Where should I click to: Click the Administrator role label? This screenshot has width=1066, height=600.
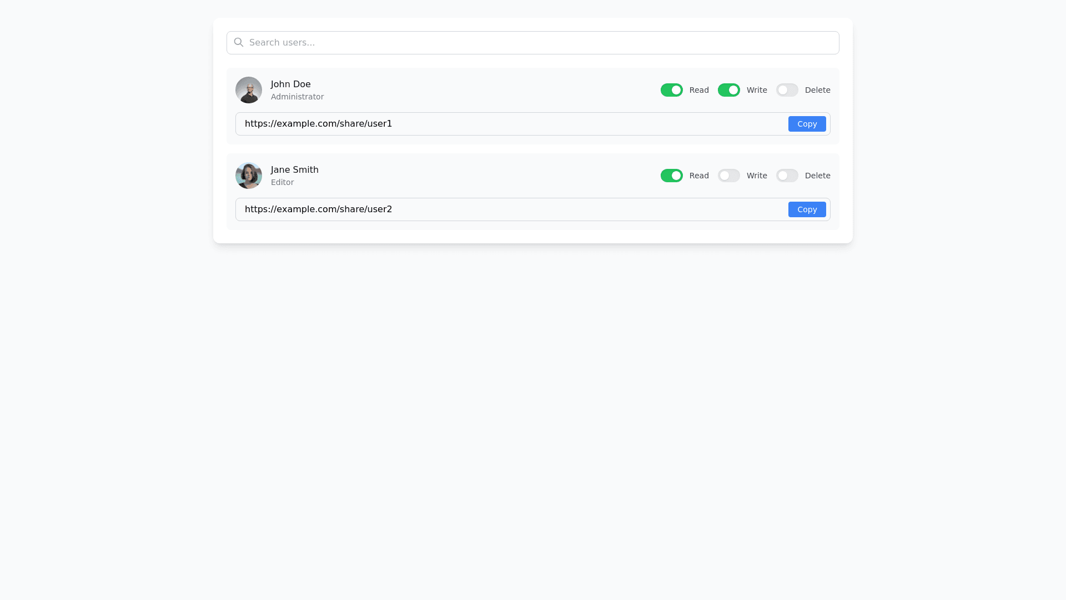[297, 97]
